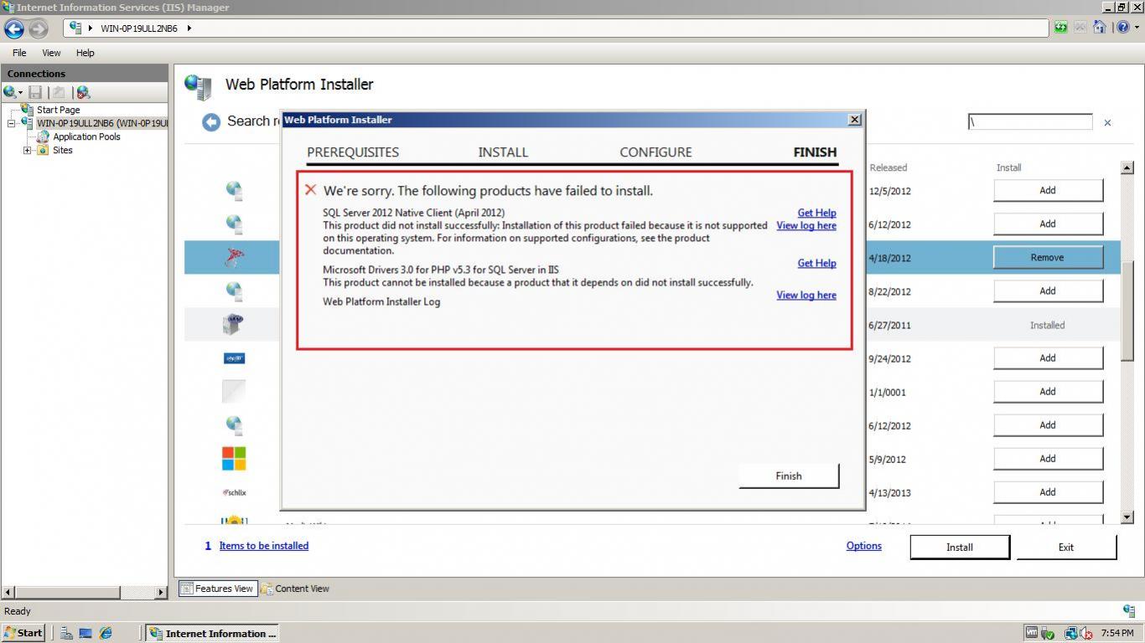Click the Delete Connection icon with red X

pos(82,92)
